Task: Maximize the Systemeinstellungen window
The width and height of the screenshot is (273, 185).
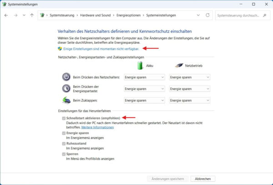Action: pyautogui.click(x=253, y=4)
